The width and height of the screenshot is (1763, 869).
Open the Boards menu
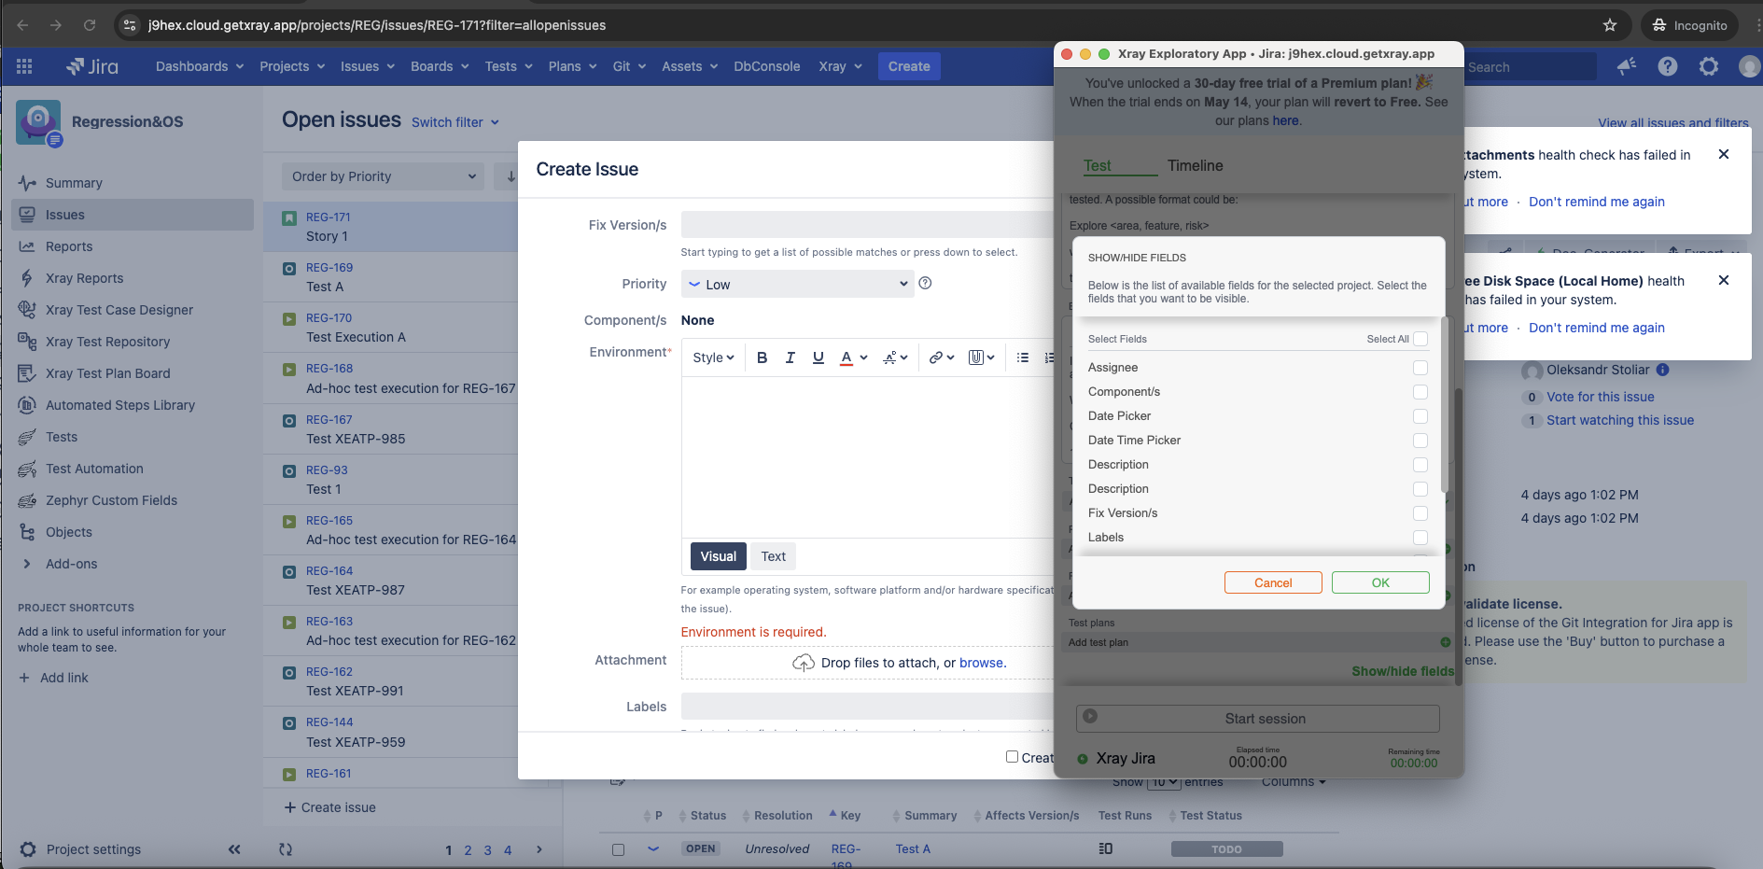(x=440, y=66)
